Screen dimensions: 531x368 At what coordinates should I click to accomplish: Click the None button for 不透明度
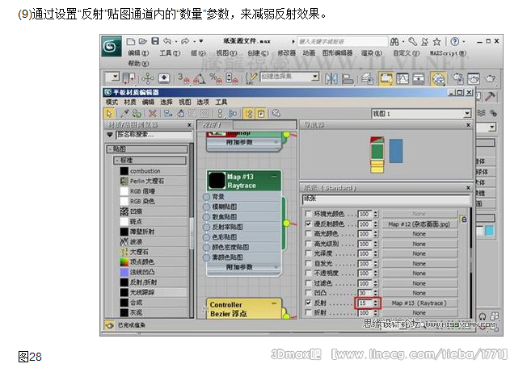click(419, 274)
